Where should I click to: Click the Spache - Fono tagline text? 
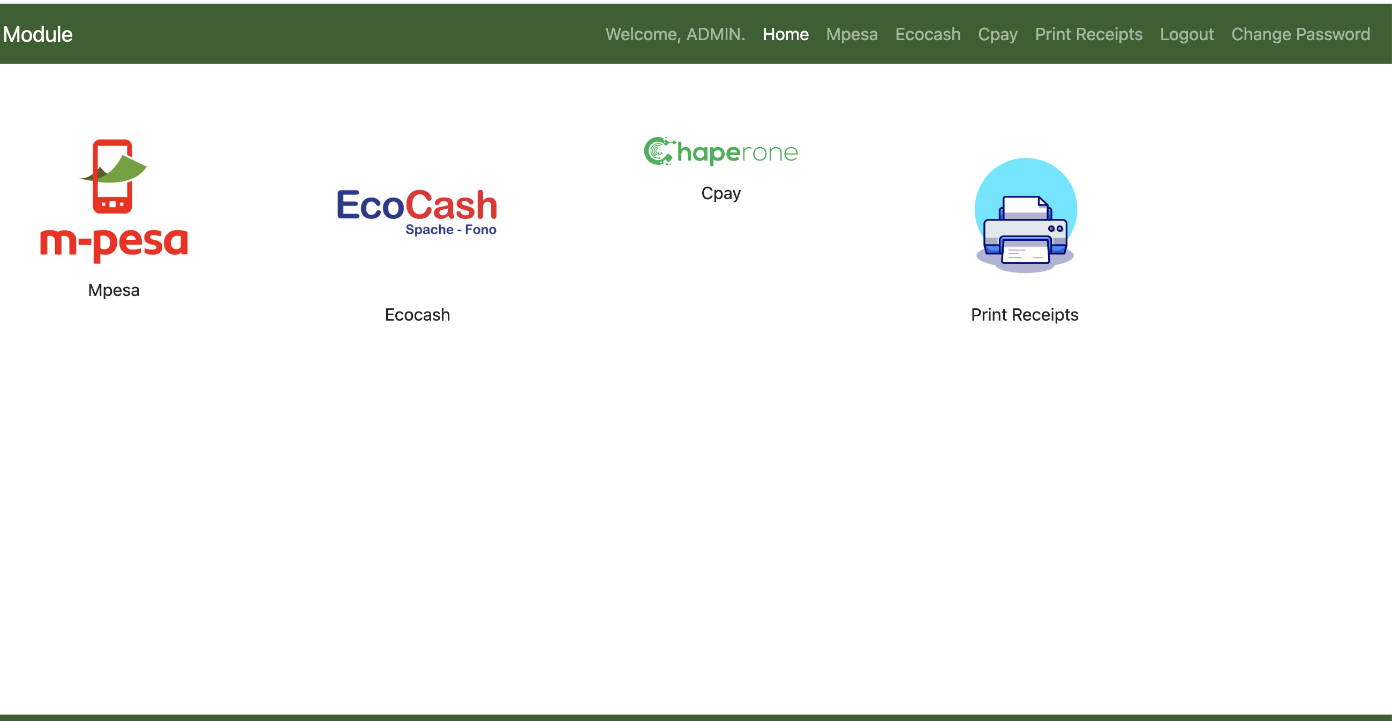point(450,230)
